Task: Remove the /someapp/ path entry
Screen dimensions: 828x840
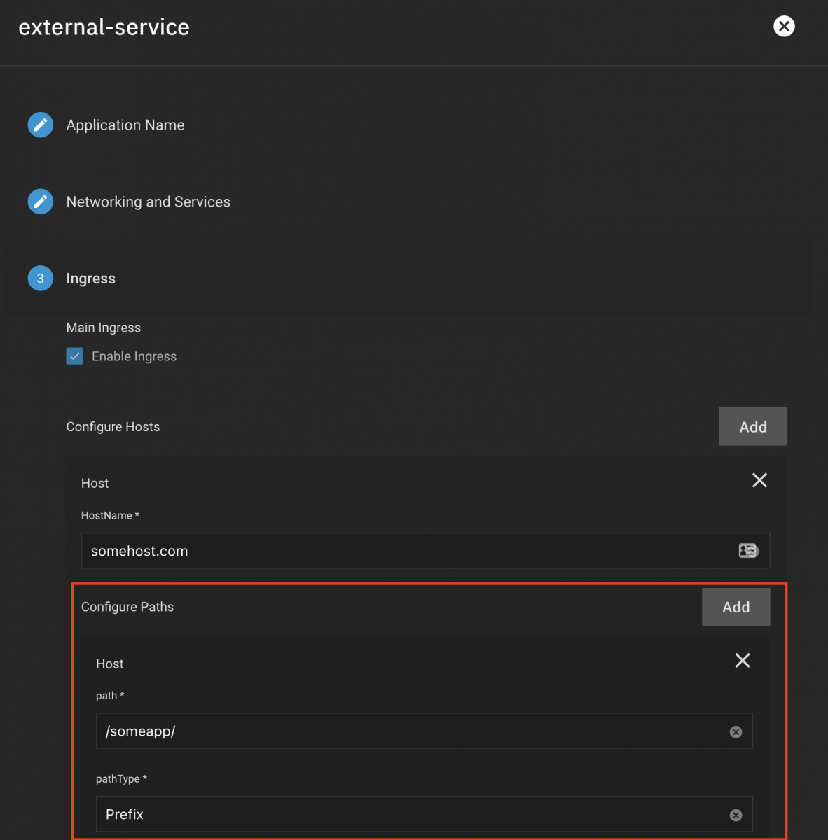Action: click(743, 661)
